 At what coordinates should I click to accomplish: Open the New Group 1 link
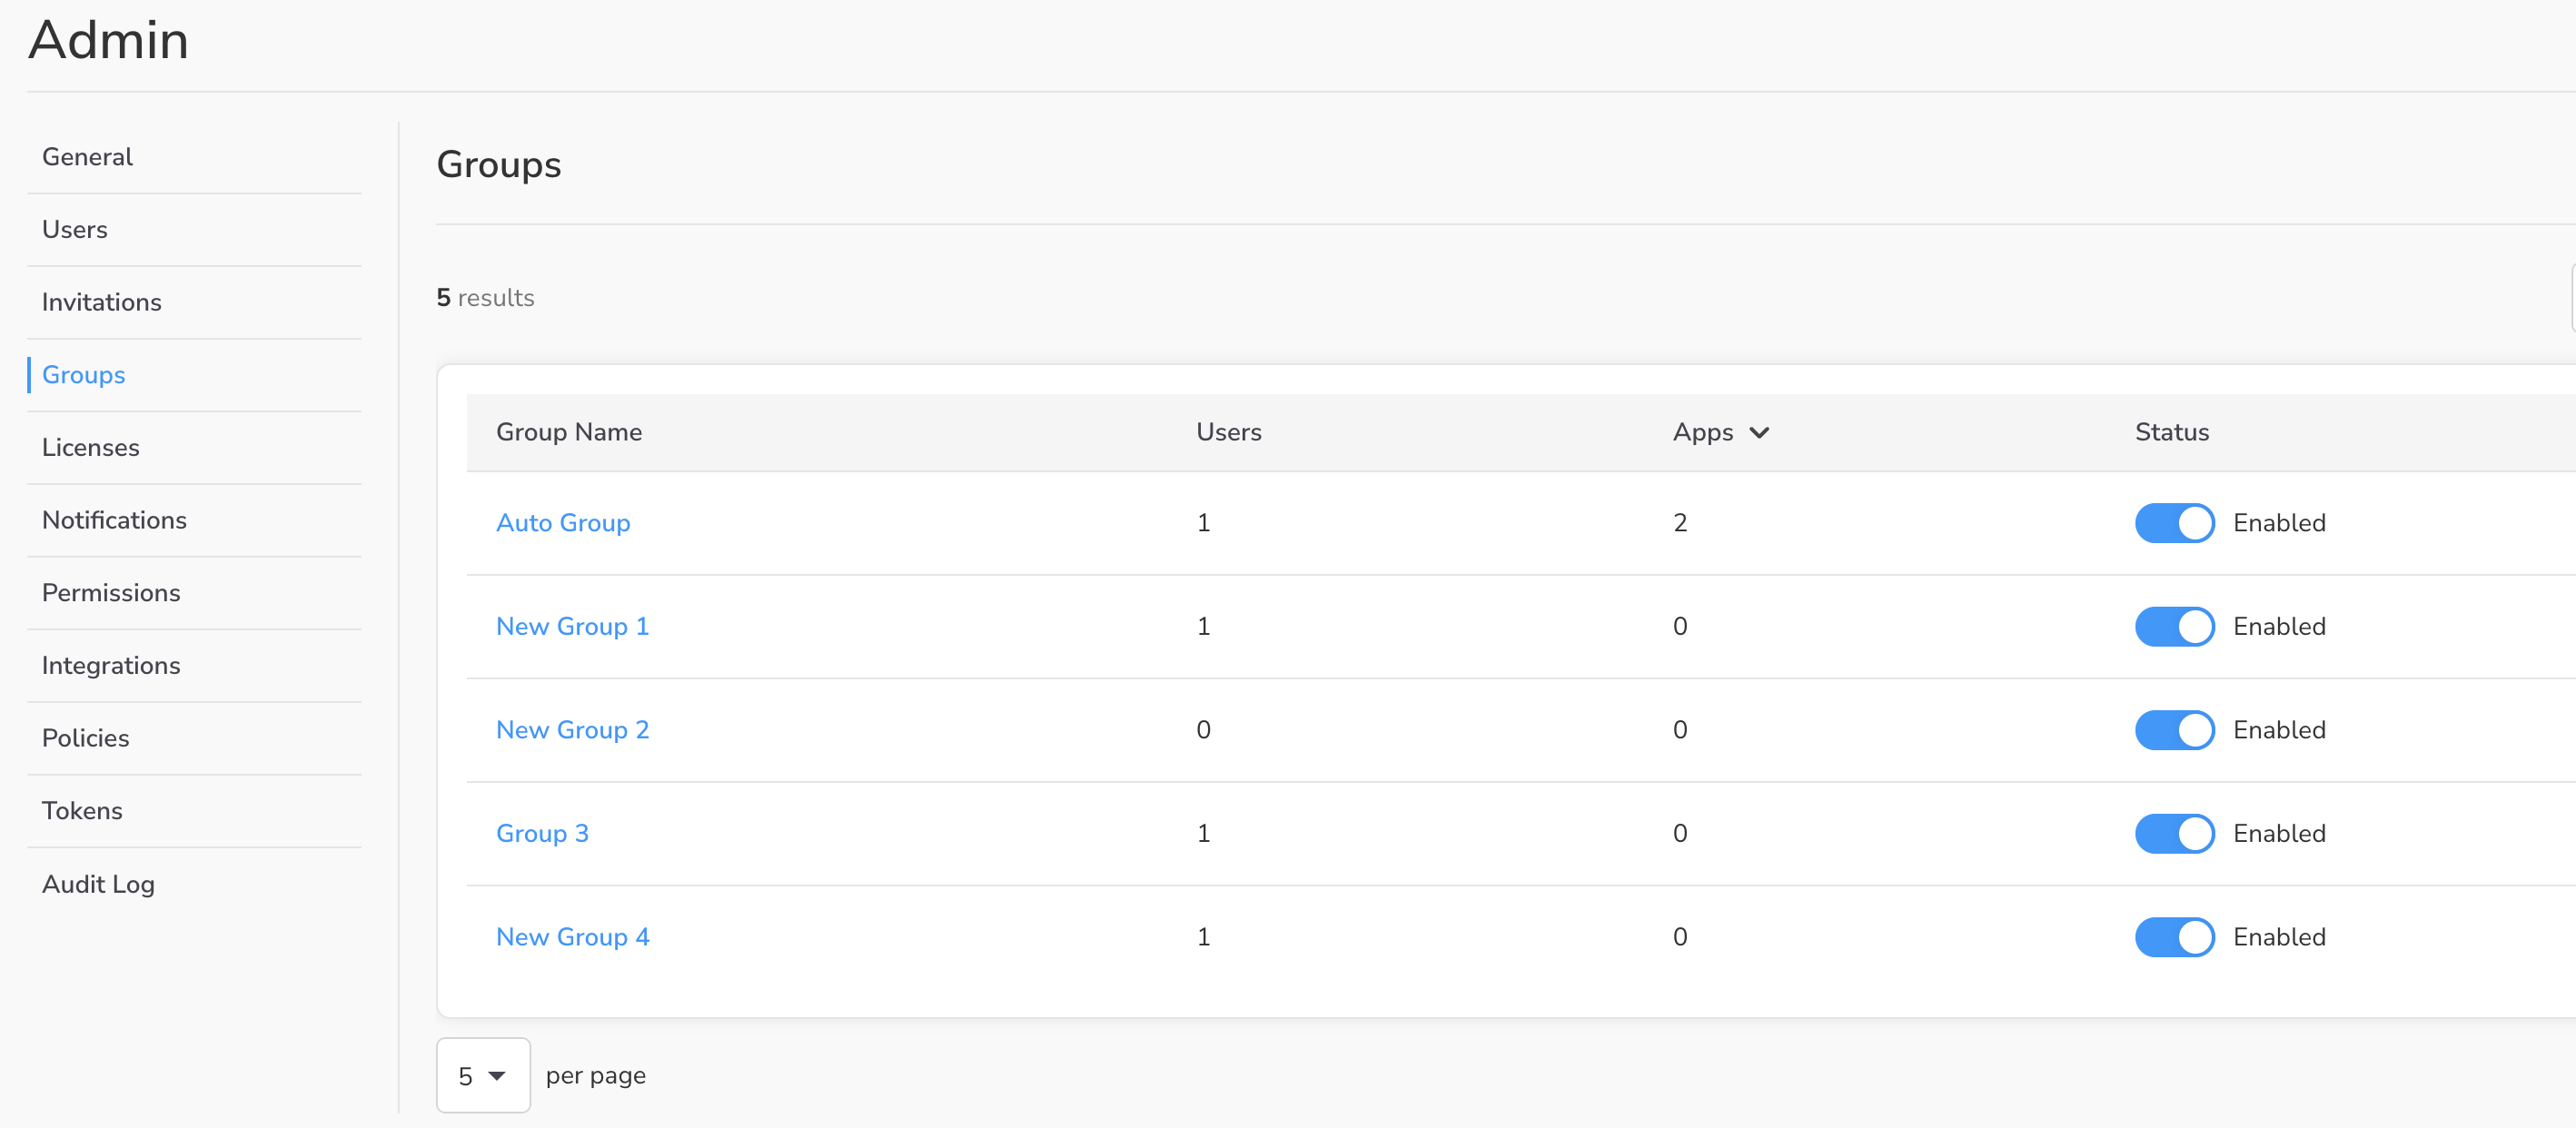point(573,627)
